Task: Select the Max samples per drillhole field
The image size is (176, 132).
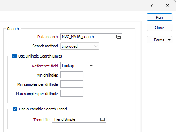Action: tap(72, 93)
